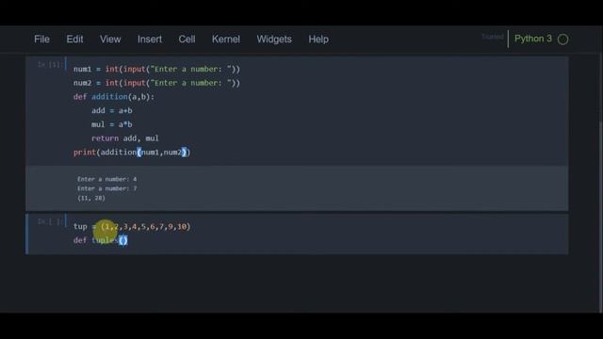
Task: Open the Kernel menu
Action: pos(226,40)
